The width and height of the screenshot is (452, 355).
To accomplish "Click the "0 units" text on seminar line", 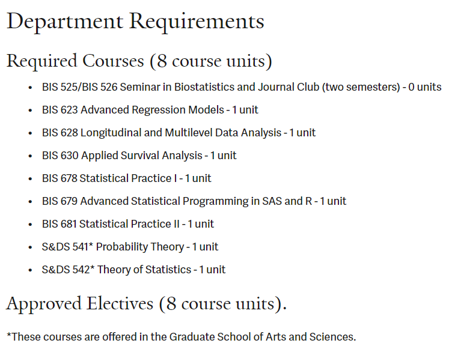I will pos(424,87).
